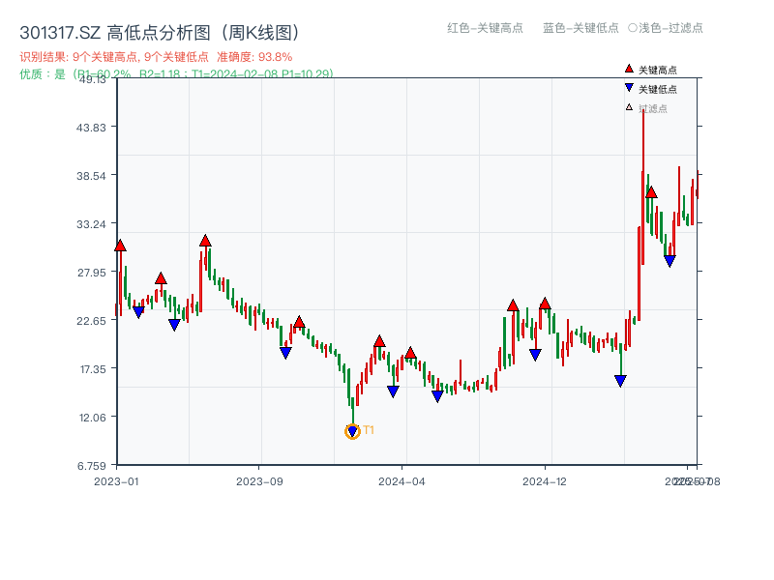This screenshot has width=774, height=580.
Task: Click the T1 circled key low marker
Action: pos(352,431)
